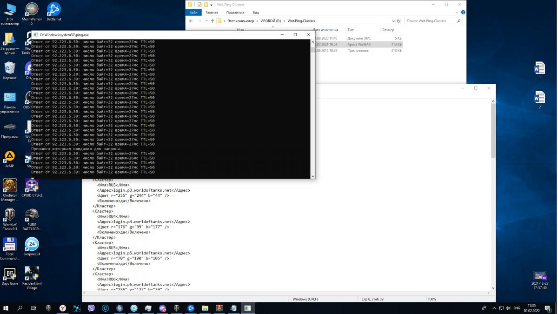Open Explorer help question mark

pos(463,13)
